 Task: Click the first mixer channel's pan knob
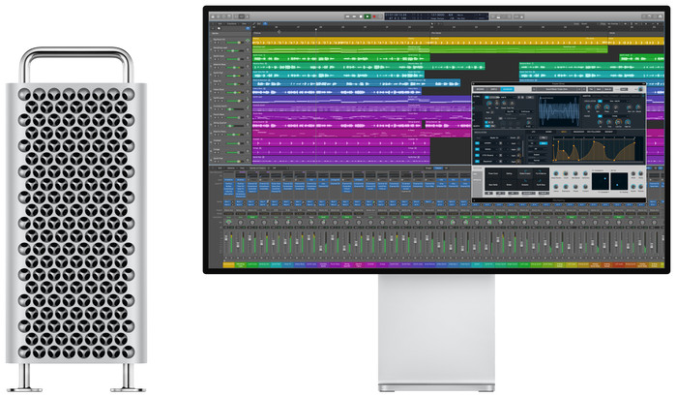228,222
